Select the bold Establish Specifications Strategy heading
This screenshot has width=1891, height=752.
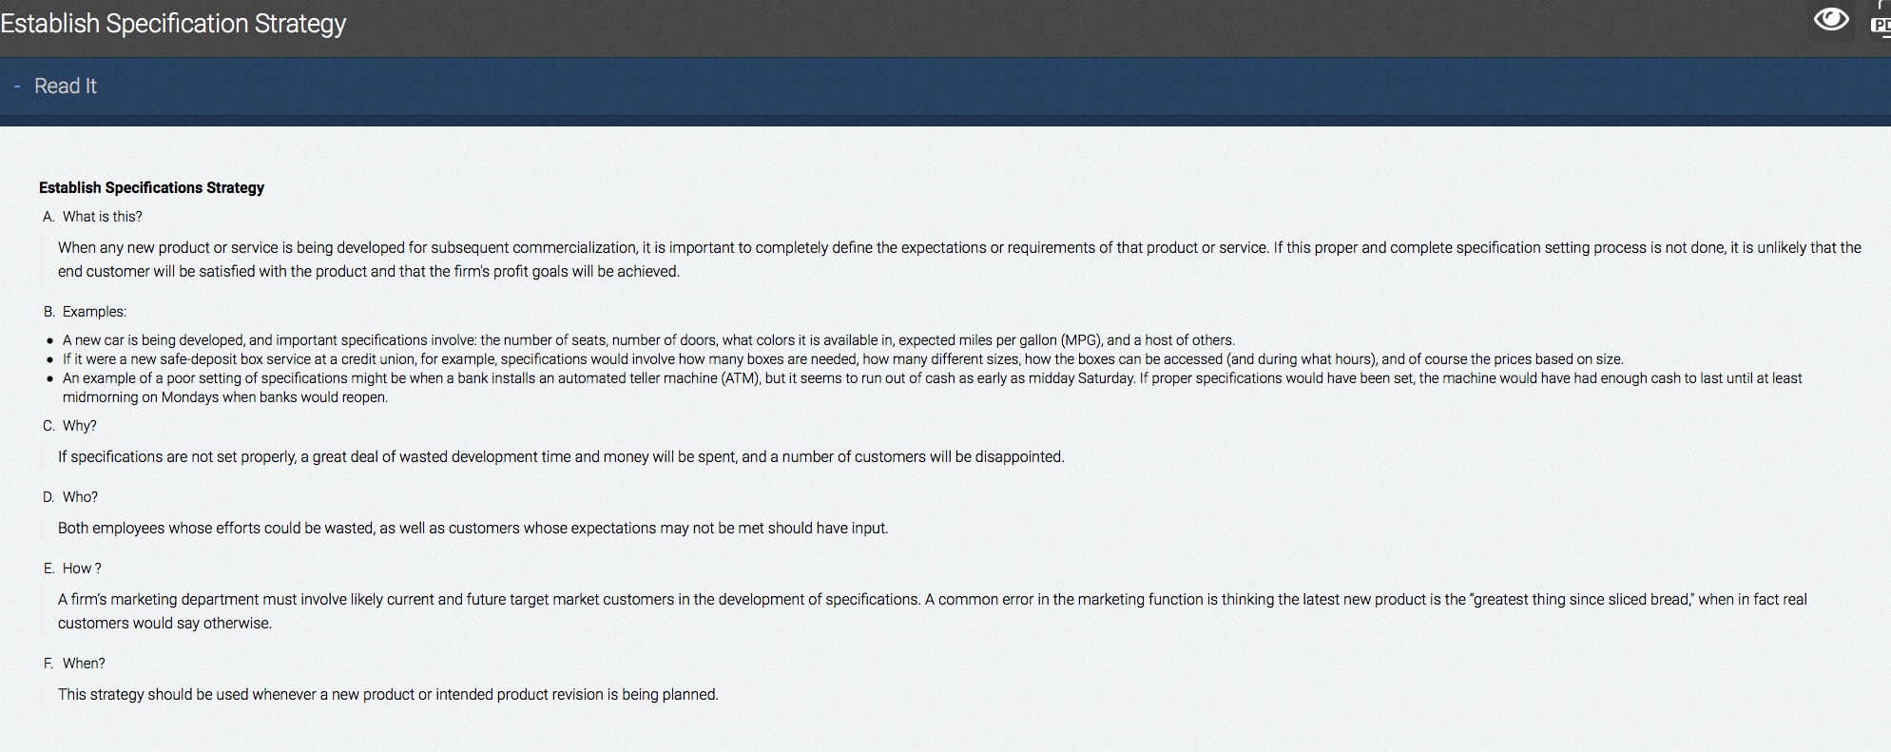tap(151, 187)
